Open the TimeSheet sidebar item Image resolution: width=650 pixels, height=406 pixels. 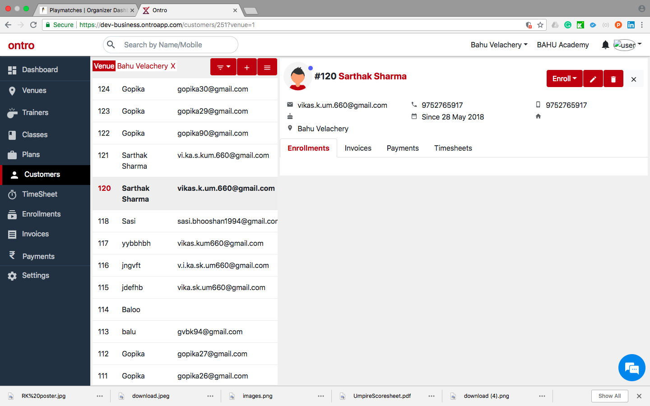[x=45, y=194]
